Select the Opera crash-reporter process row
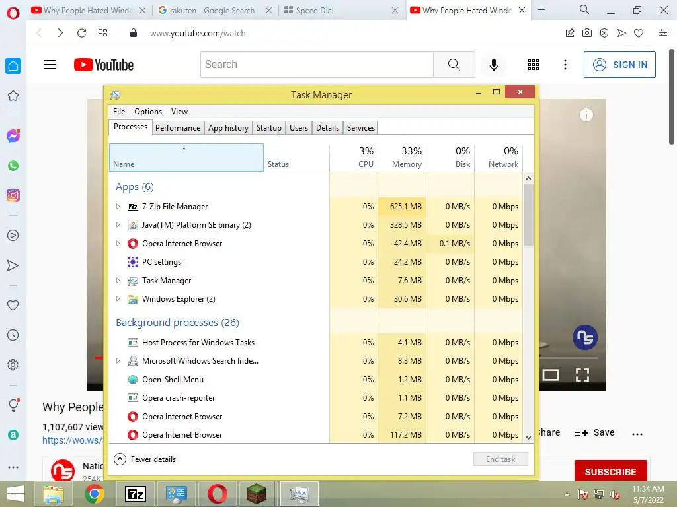 pos(316,398)
